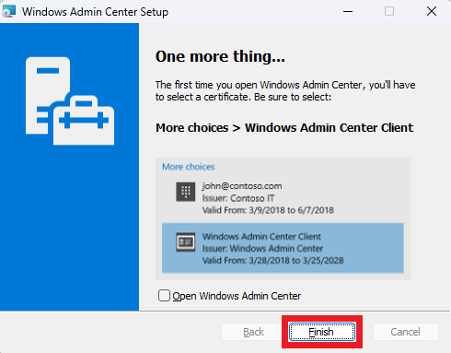
Task: Click the Finish button
Action: [322, 332]
